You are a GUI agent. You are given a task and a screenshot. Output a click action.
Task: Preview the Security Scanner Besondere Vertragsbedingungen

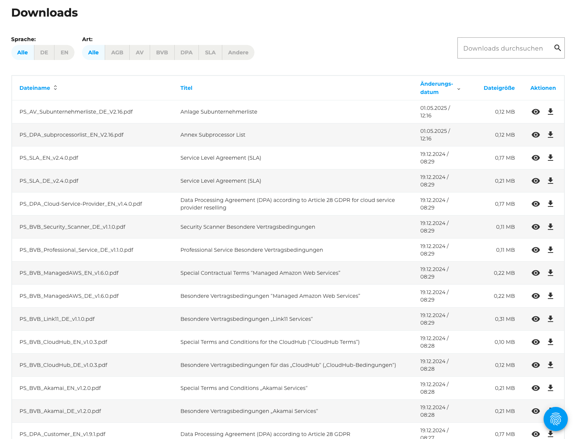(x=536, y=227)
